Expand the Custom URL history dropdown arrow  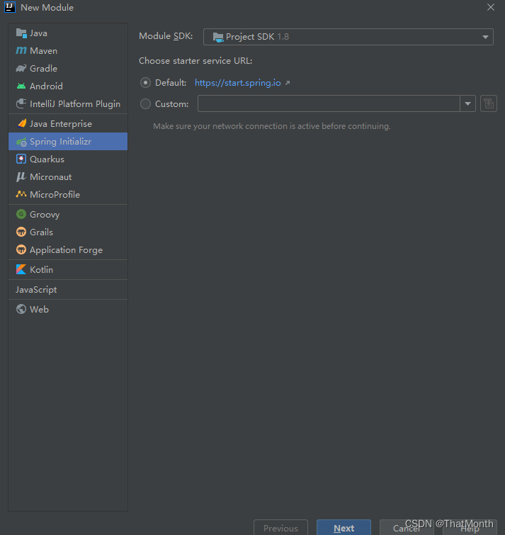click(468, 103)
